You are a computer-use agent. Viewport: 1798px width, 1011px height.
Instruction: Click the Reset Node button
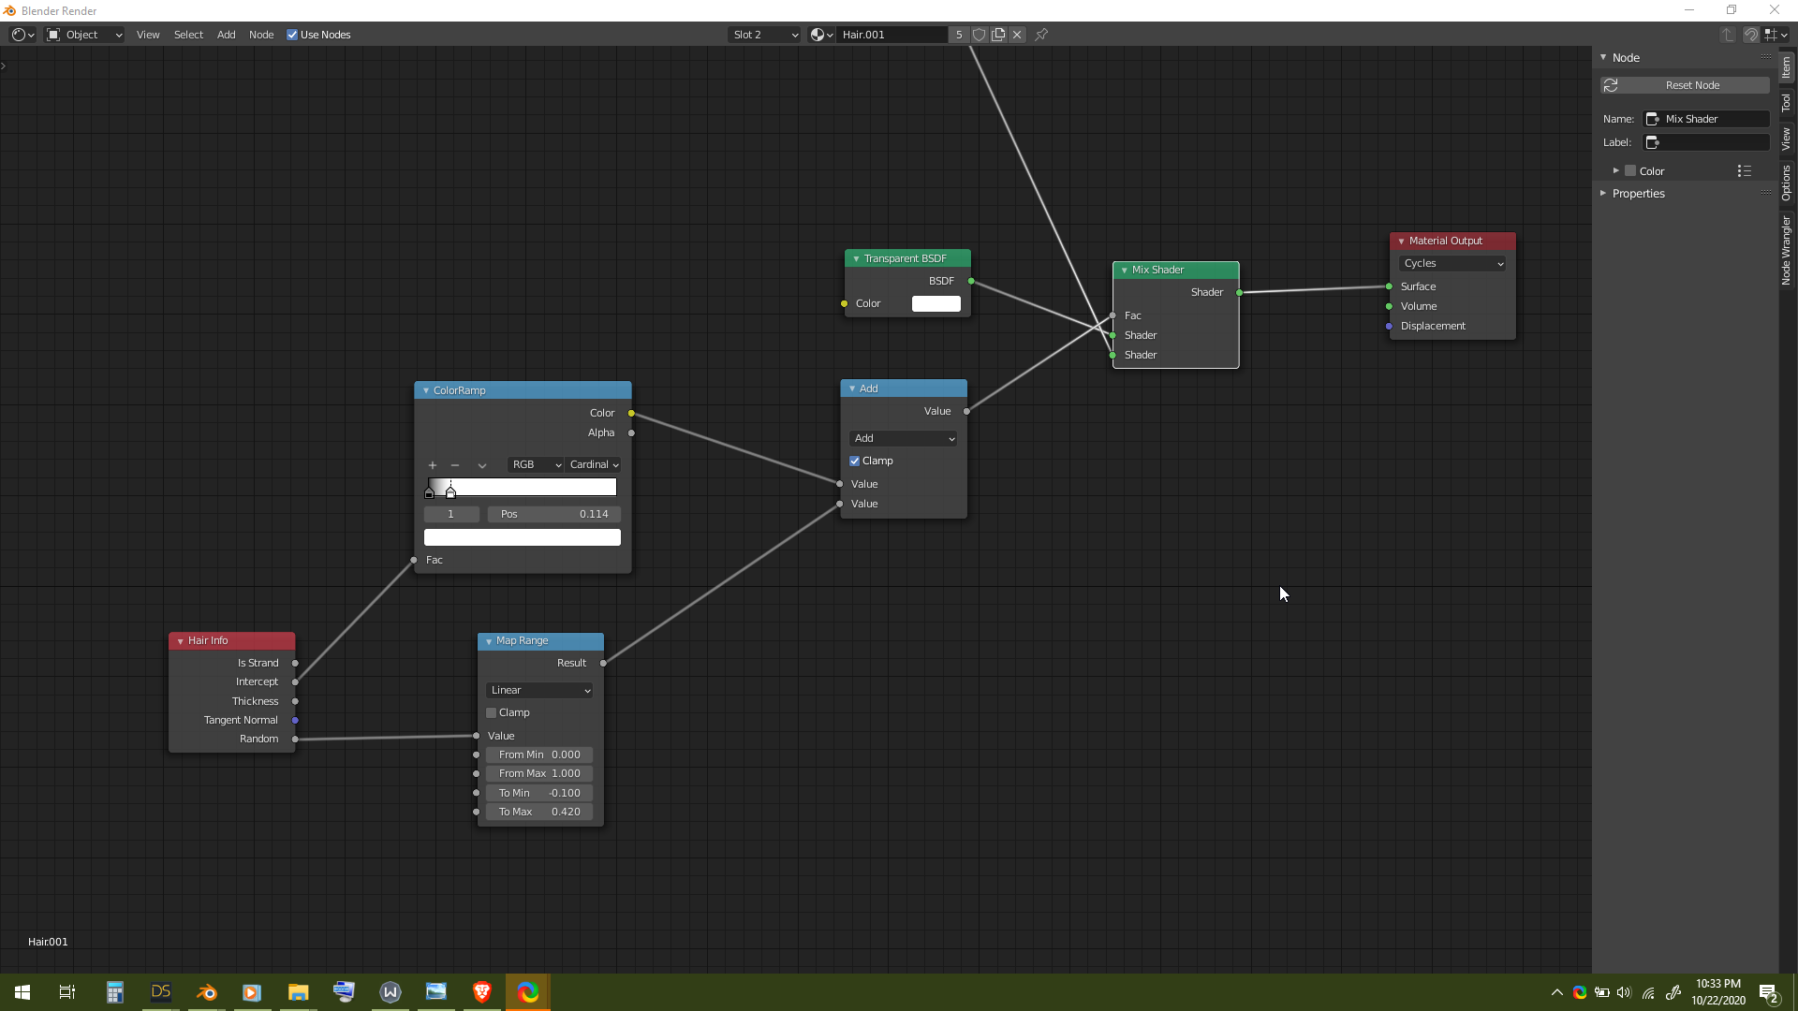point(1691,85)
